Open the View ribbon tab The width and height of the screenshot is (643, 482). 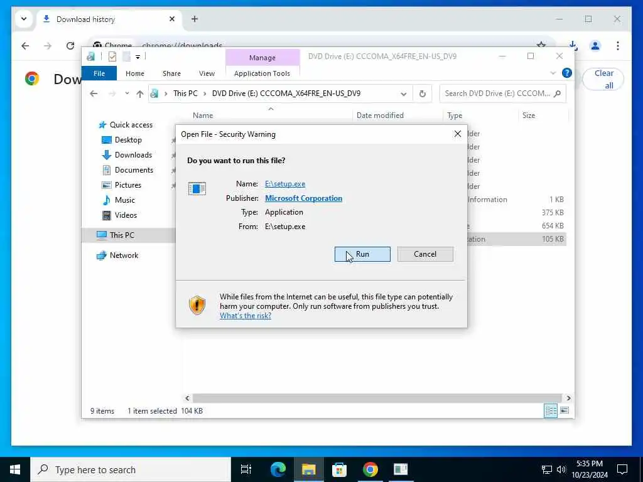pyautogui.click(x=207, y=73)
